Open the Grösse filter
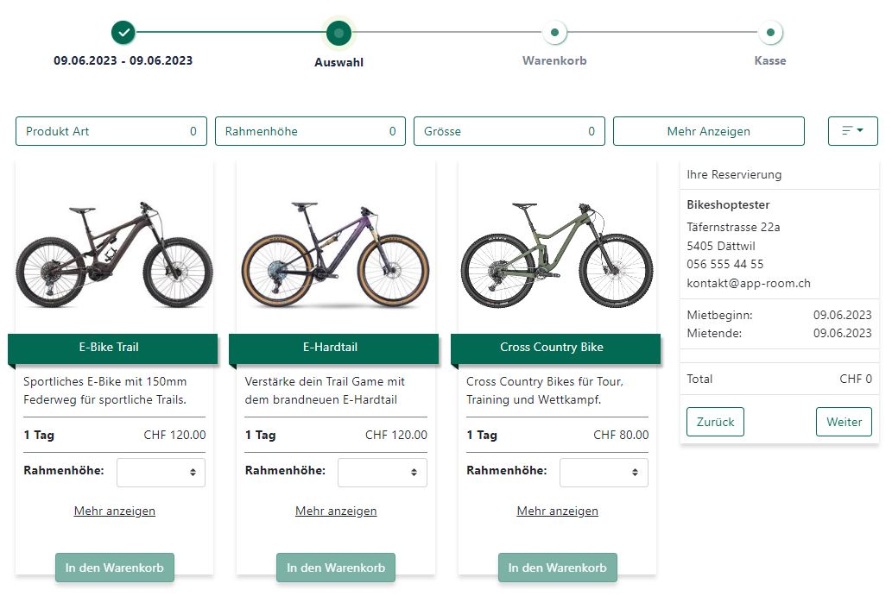This screenshot has width=892, height=596. point(509,131)
